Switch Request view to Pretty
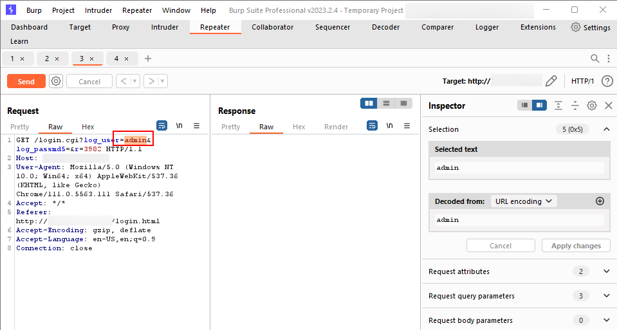The width and height of the screenshot is (617, 330). (x=20, y=127)
